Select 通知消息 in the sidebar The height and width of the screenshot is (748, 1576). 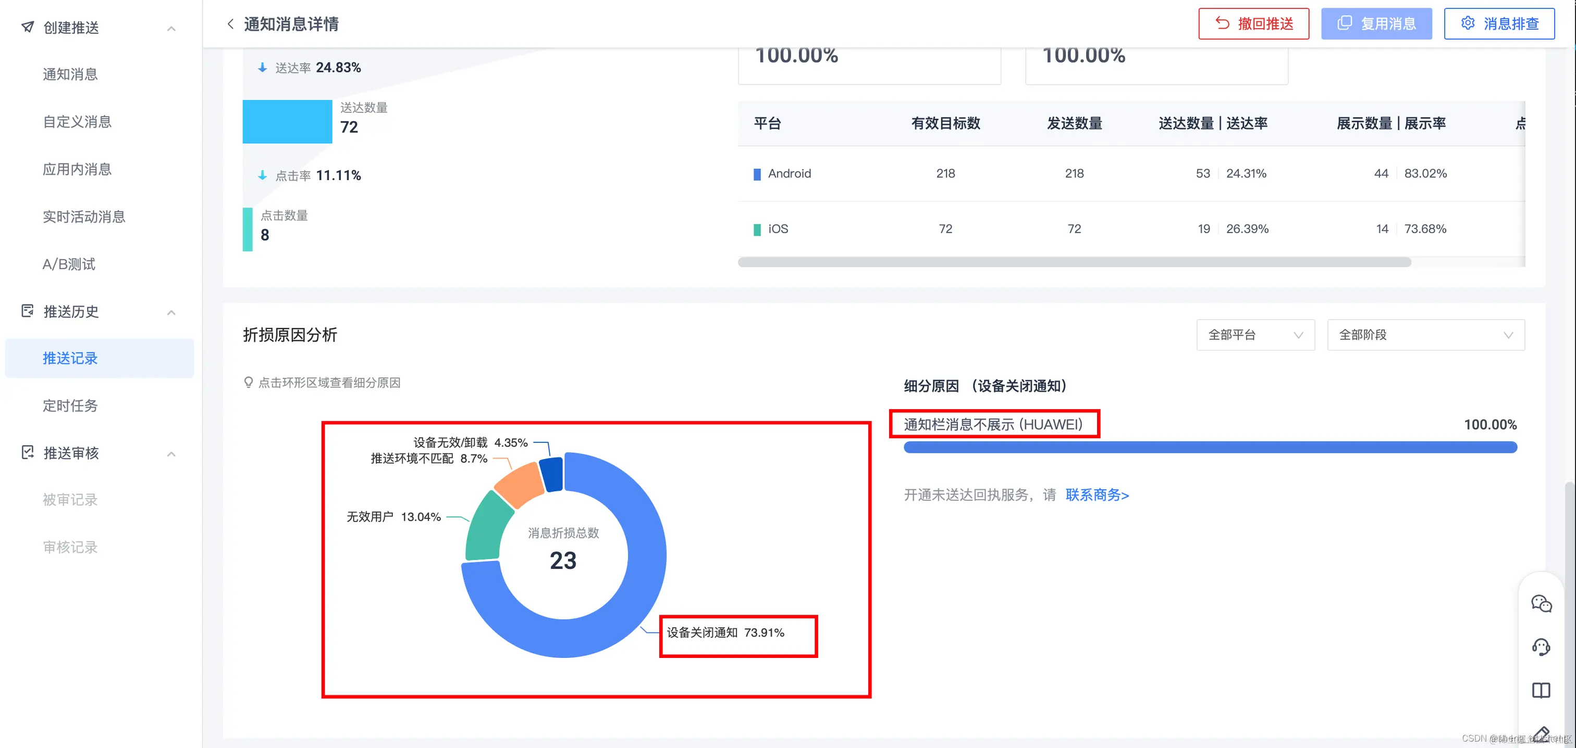[x=70, y=74]
